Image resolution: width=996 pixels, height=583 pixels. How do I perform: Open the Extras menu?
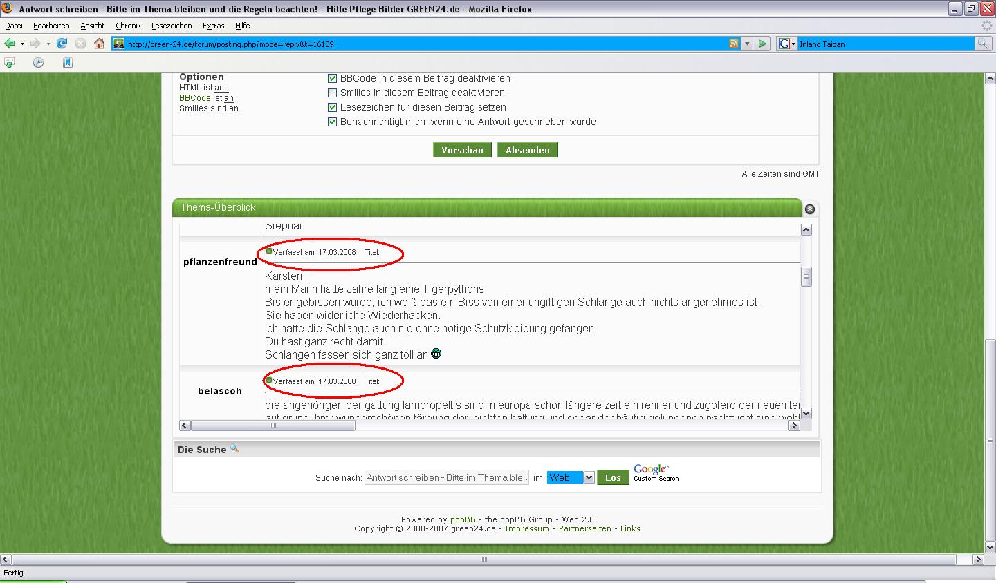[213, 26]
